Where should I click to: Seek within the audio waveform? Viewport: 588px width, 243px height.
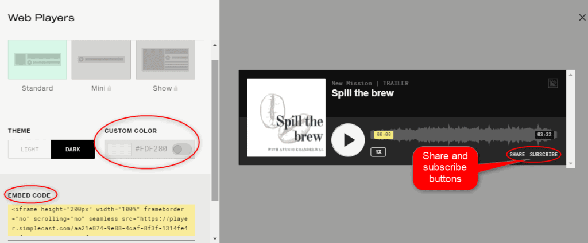pyautogui.click(x=459, y=135)
